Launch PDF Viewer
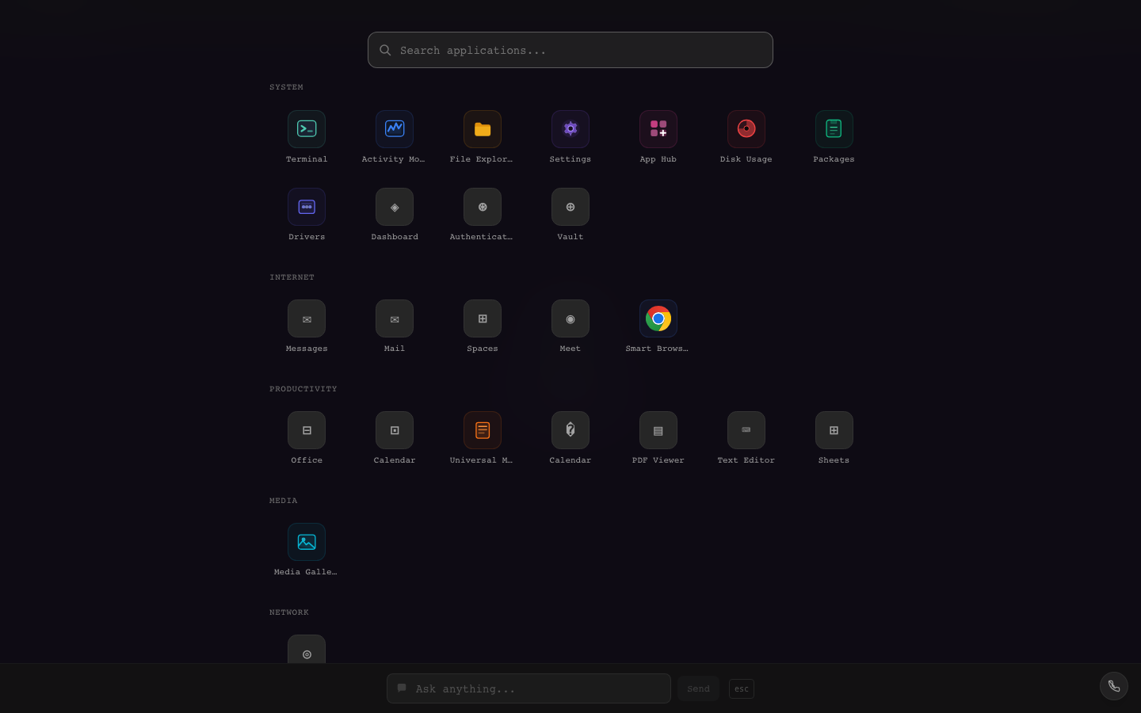1141x713 pixels. click(x=658, y=430)
